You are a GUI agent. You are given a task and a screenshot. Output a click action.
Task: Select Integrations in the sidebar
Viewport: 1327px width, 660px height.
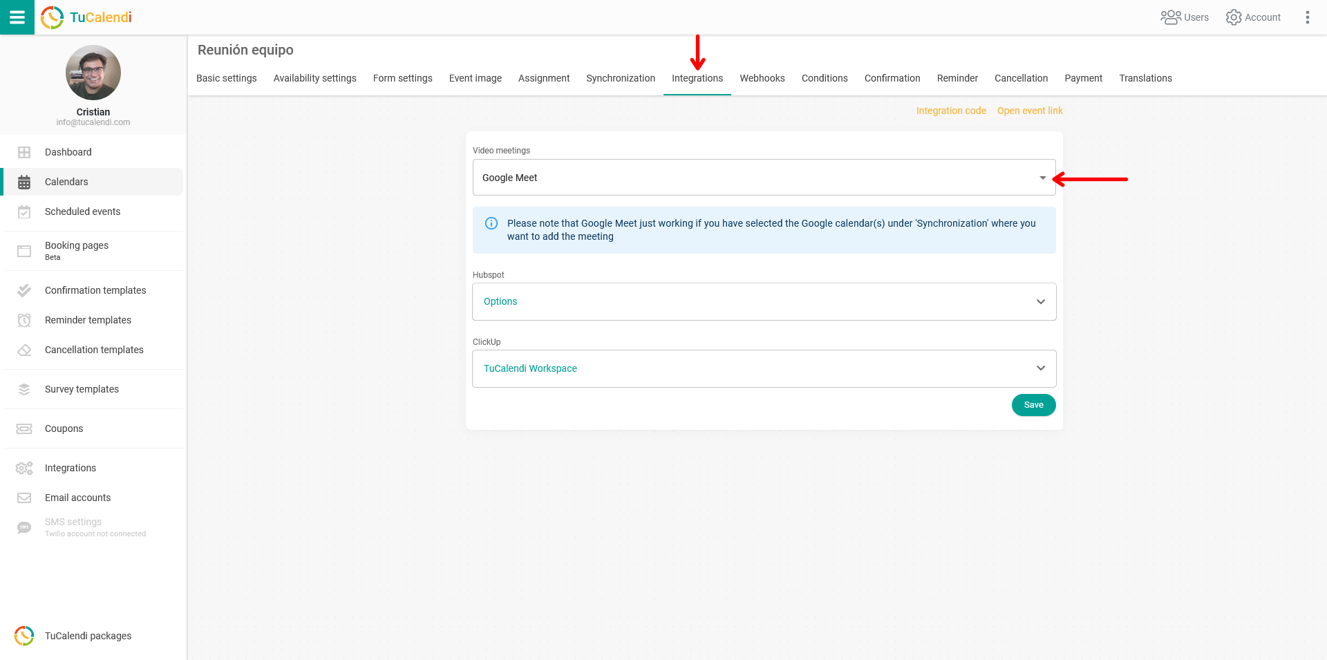(70, 468)
